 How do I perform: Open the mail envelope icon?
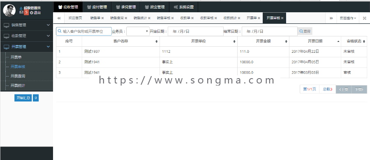click(21, 12)
